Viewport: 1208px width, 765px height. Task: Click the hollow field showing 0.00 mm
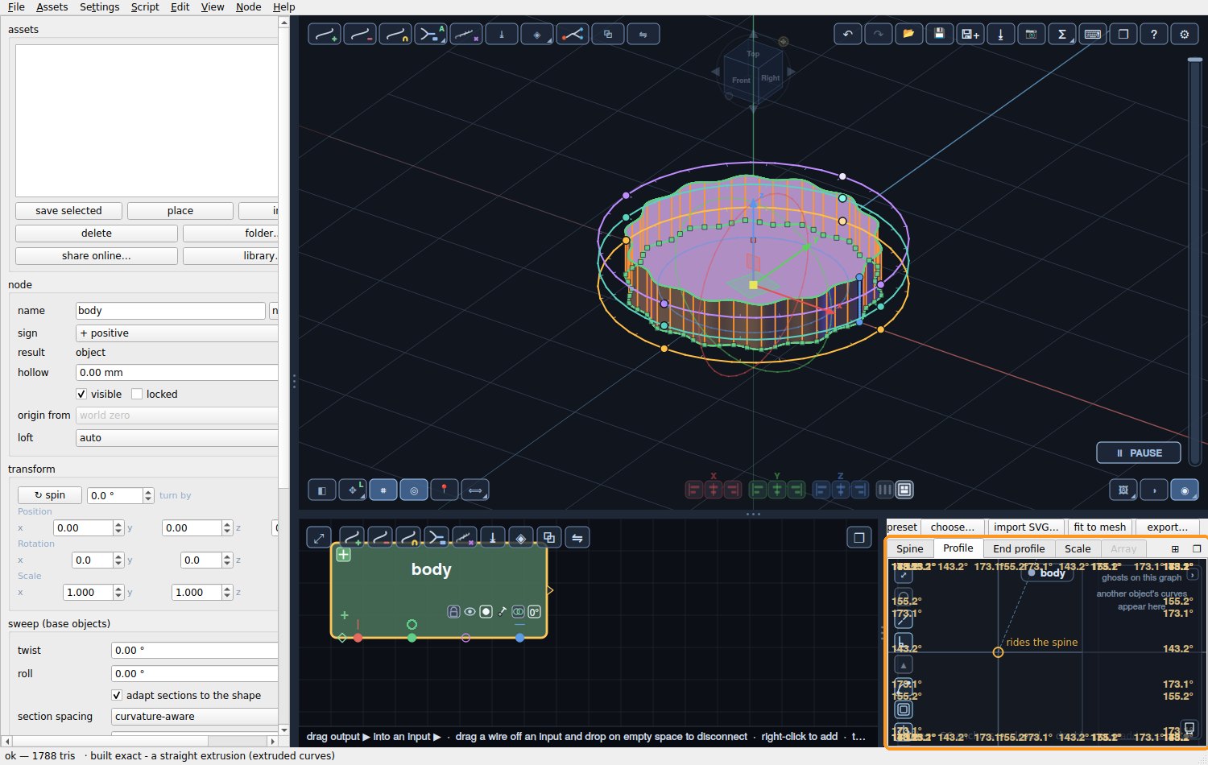(x=177, y=372)
